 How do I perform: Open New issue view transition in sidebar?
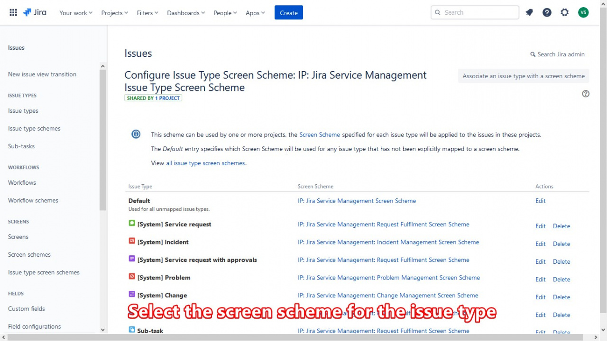pyautogui.click(x=42, y=74)
